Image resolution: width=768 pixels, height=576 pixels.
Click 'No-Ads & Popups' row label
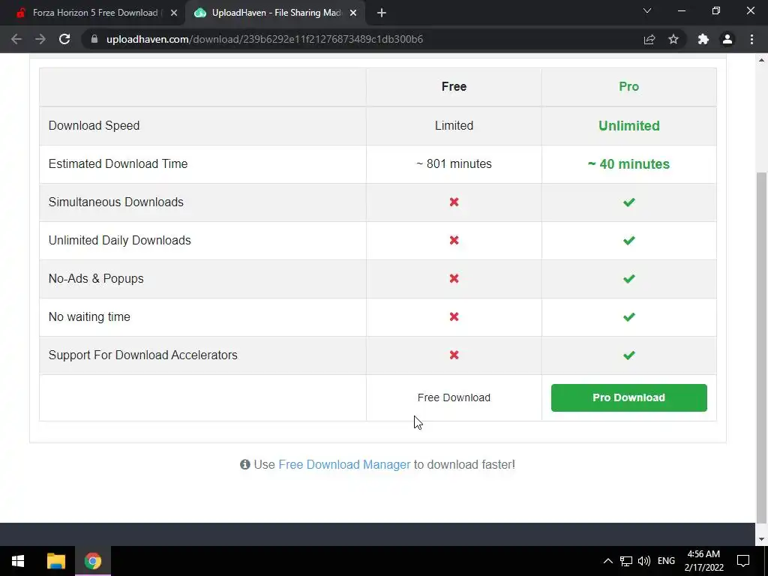(96, 278)
